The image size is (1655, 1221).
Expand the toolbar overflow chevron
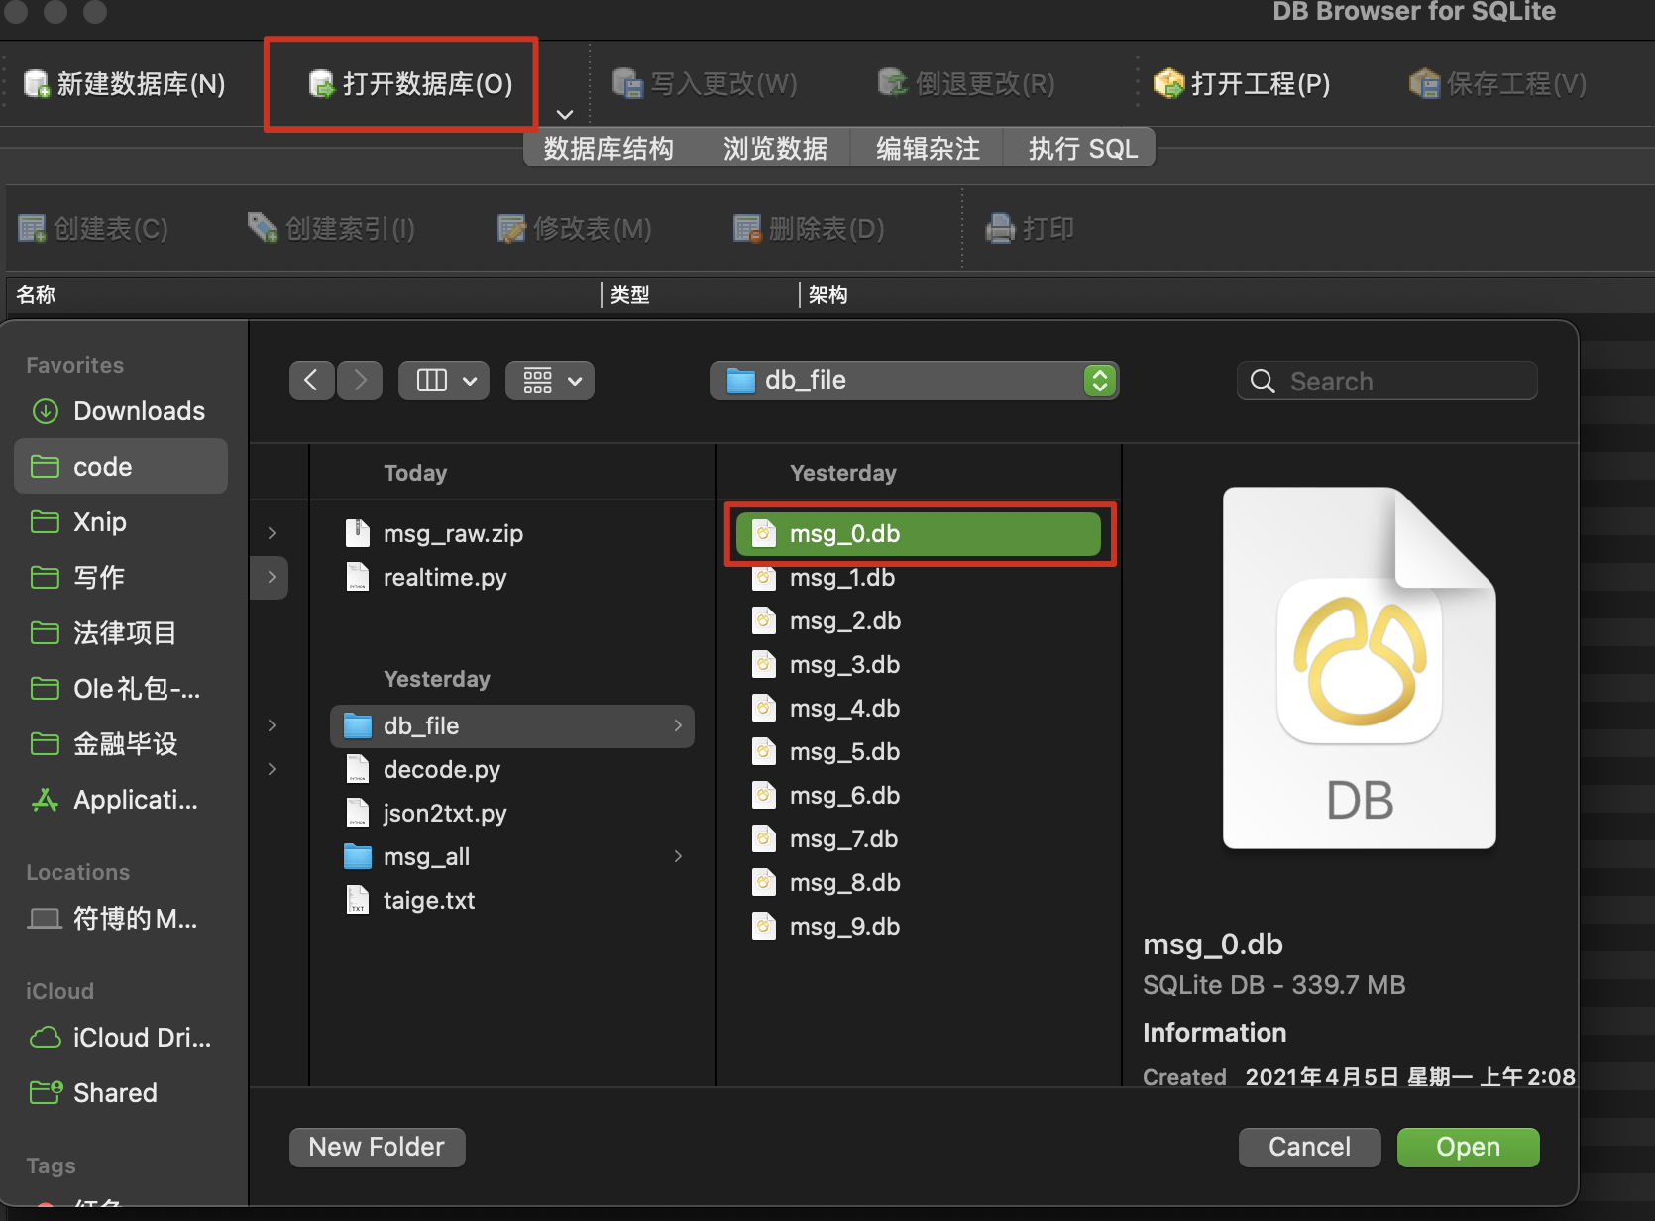[x=565, y=115]
